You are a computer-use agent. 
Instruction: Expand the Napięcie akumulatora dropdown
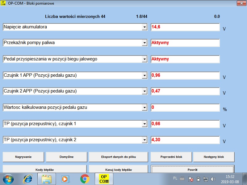pyautogui.click(x=144, y=27)
